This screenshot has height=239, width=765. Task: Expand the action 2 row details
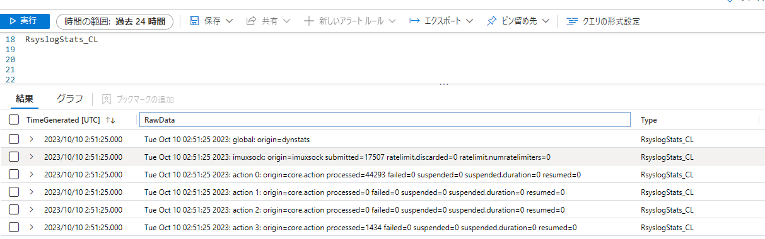[x=31, y=209]
